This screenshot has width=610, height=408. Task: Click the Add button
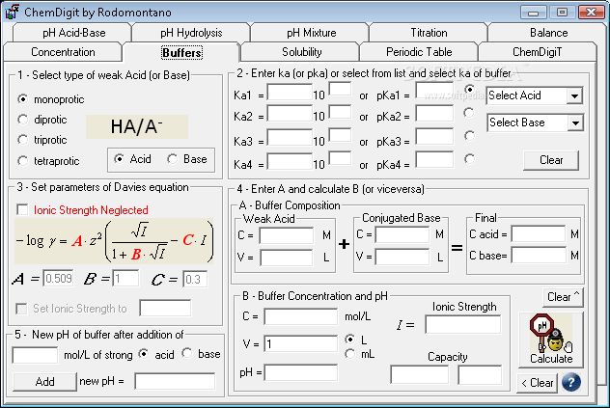click(44, 382)
